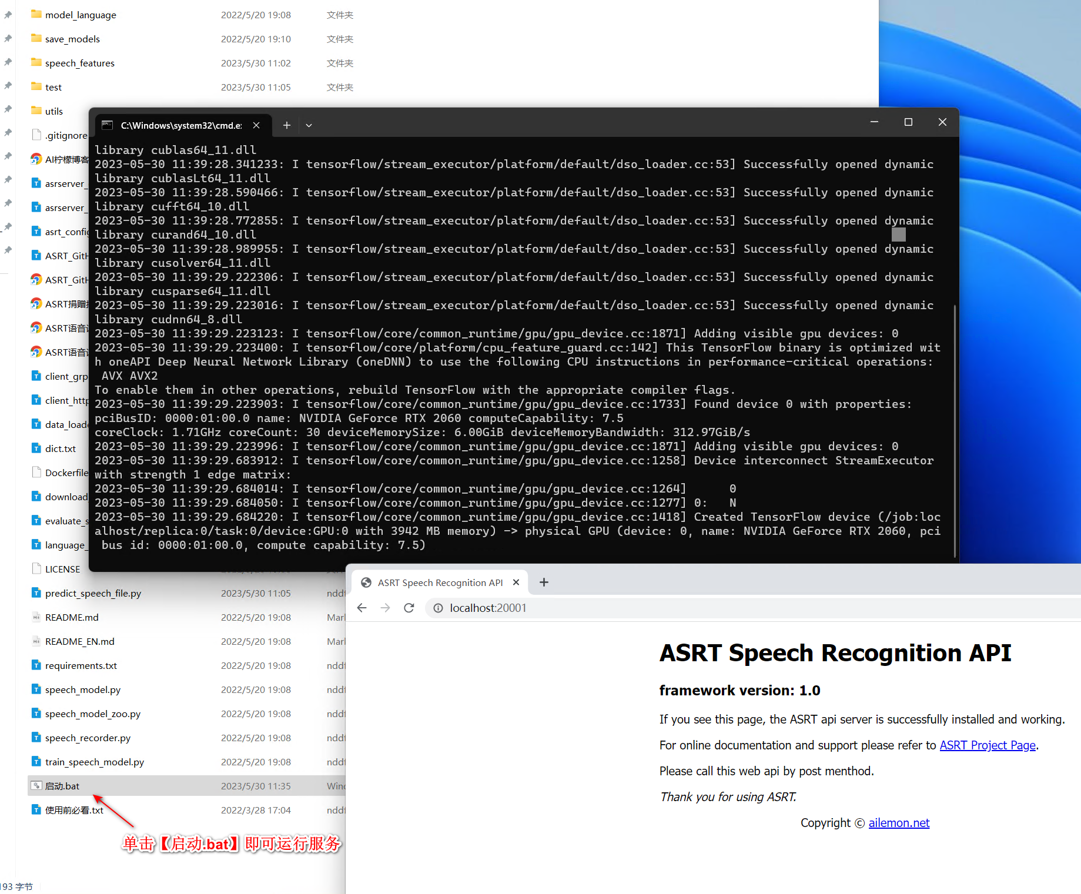
Task: Select README_EN.md file name
Action: tap(80, 641)
